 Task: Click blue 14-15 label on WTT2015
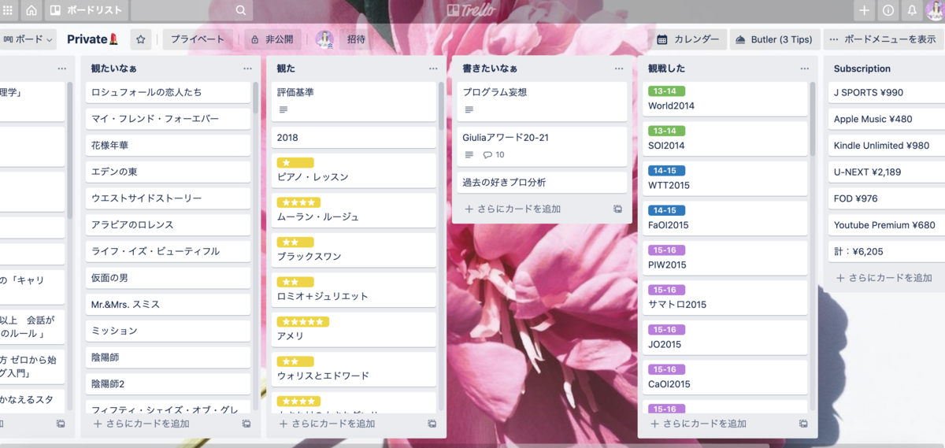[x=667, y=170]
